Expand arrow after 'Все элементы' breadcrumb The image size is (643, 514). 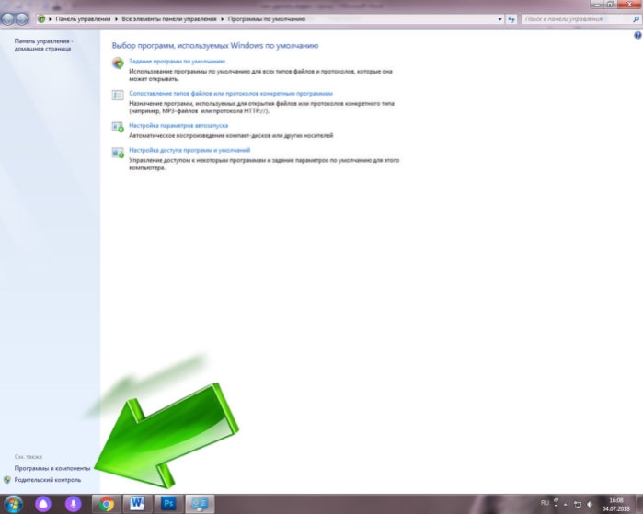223,19
